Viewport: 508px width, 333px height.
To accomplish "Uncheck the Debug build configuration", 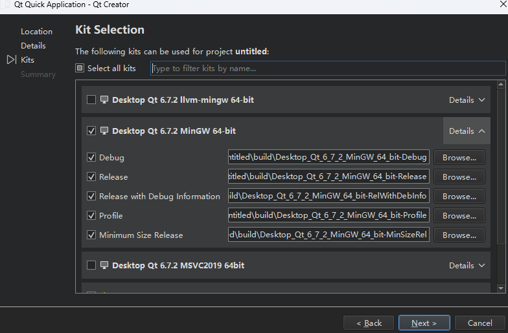I will [91, 158].
